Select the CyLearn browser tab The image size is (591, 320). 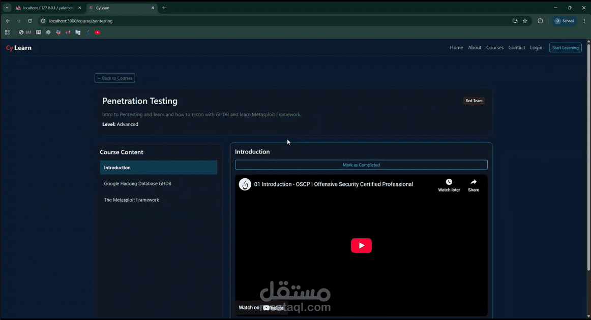pos(122,8)
